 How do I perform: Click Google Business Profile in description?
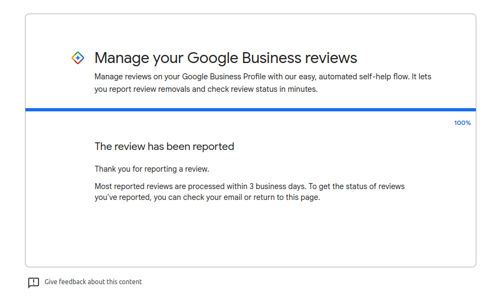224,77
